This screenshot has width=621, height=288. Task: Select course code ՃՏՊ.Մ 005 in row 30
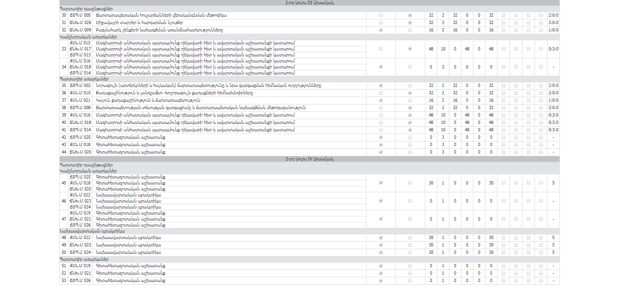[x=80, y=15]
